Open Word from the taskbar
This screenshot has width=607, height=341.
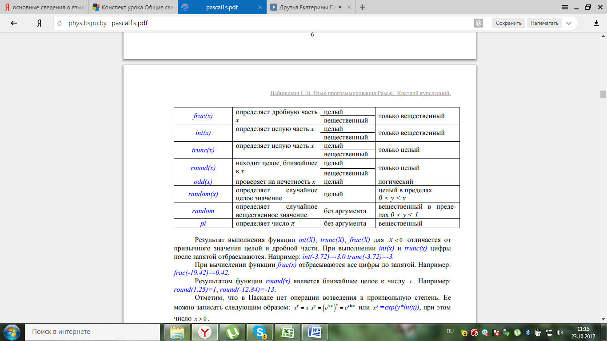pos(315,332)
